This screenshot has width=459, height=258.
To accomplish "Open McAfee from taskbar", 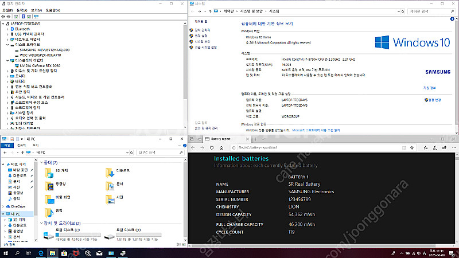I will [x=76, y=253].
